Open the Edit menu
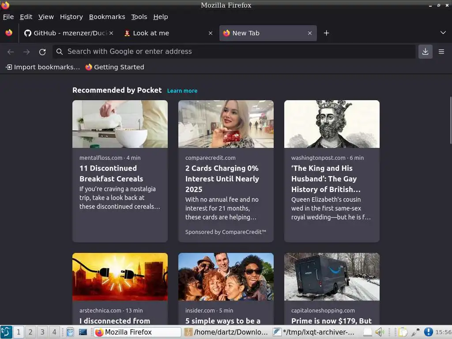 26,17
